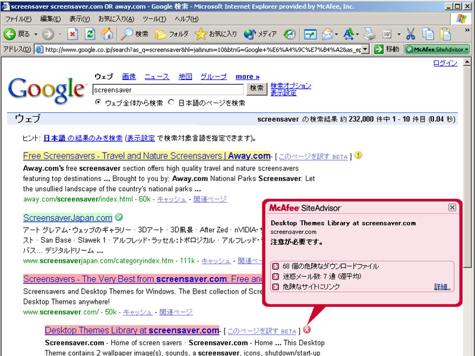Open the ツール(T) menu
Screen dimensions: 475x356
point(154,19)
